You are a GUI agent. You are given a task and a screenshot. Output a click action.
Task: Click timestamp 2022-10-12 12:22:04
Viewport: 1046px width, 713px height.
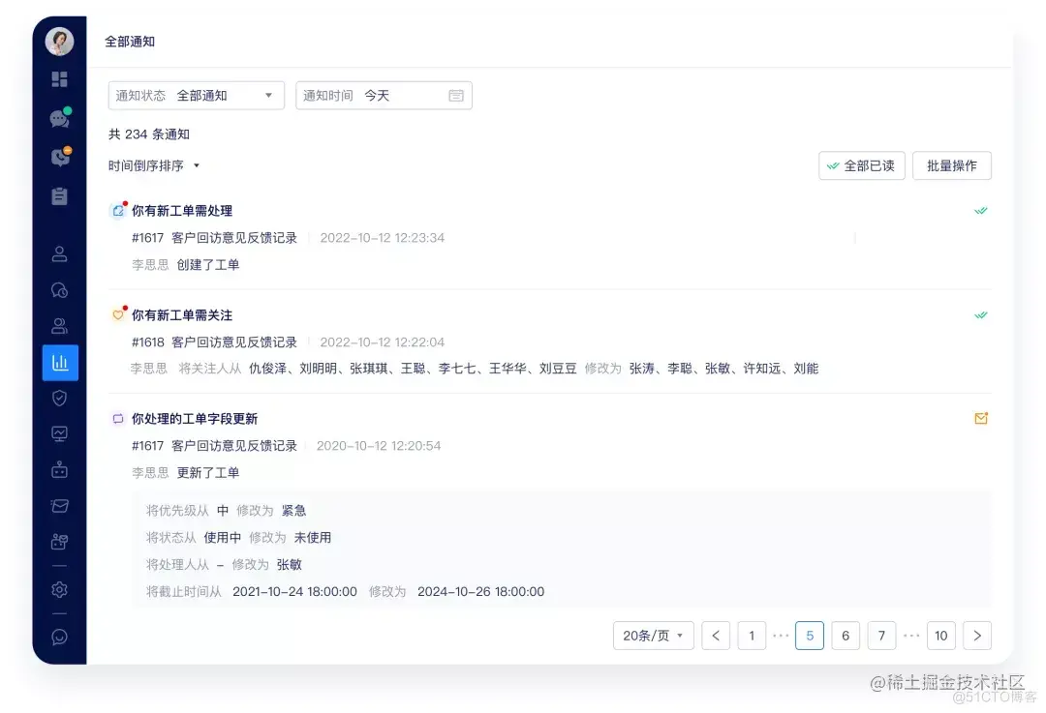pos(383,342)
